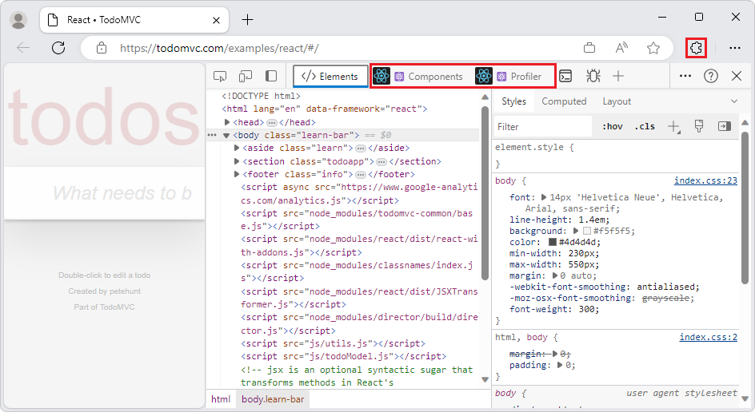The image size is (755, 412).
Task: Open a new browser tab
Action: click(x=247, y=20)
